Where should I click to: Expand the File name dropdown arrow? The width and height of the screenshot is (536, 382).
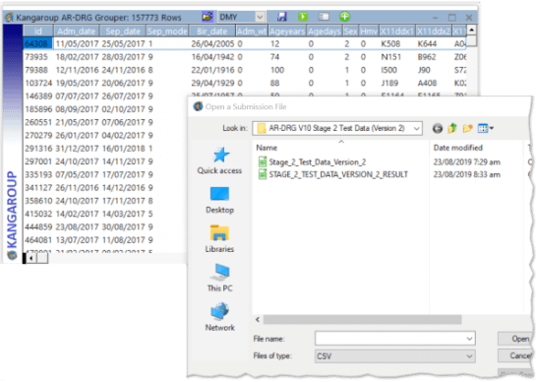tap(470, 339)
